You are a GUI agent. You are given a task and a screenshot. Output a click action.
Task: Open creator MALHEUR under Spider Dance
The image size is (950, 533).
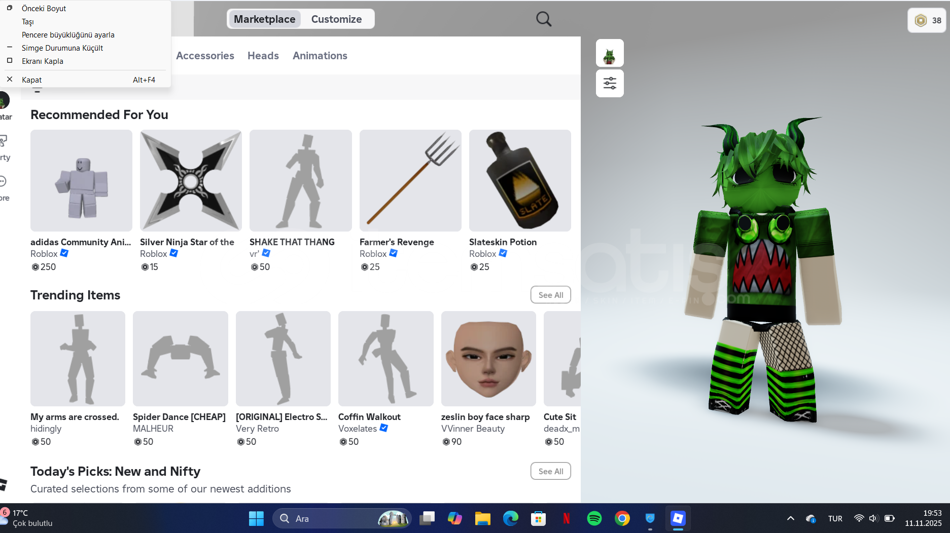tap(153, 429)
